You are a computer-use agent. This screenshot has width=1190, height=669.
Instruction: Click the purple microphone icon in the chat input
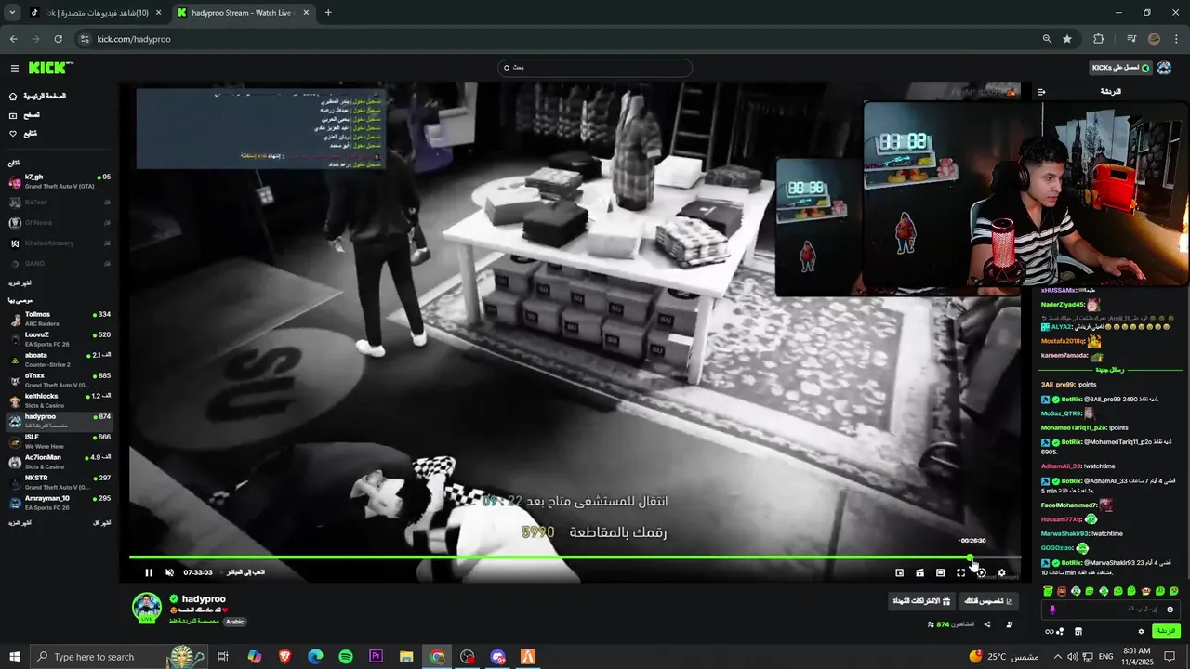(x=1052, y=610)
